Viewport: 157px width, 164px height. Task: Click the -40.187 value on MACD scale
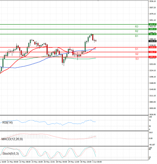coord(152,145)
